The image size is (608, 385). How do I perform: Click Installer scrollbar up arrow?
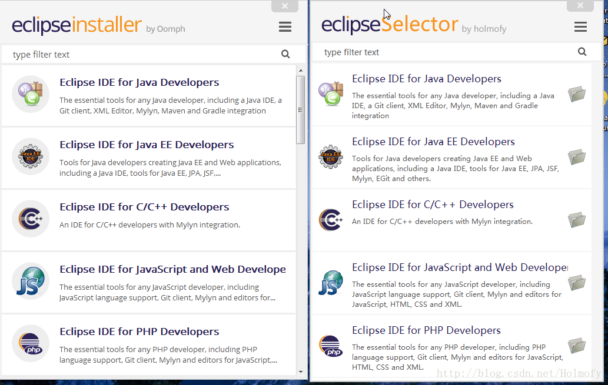pos(301,71)
